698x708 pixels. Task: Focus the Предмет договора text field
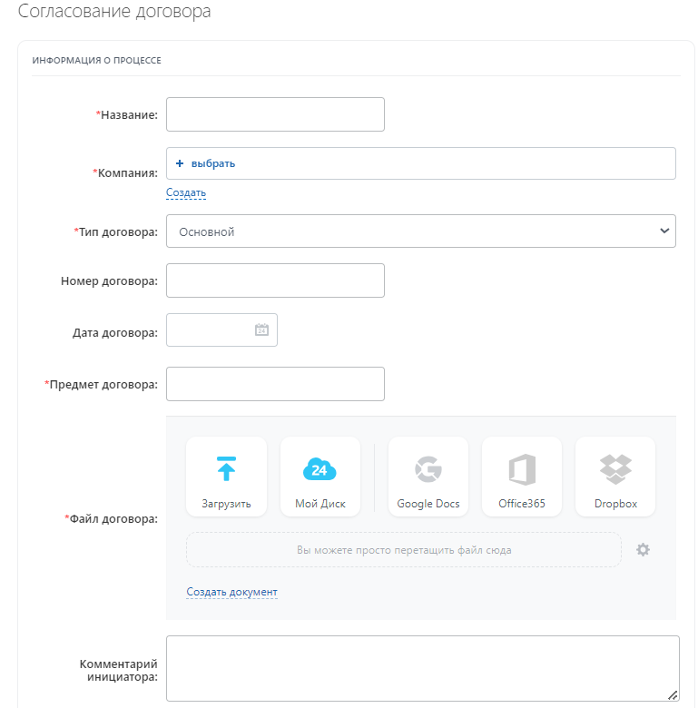click(275, 384)
